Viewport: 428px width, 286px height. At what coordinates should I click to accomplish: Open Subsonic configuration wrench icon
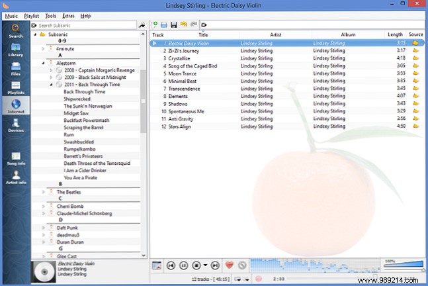[142, 25]
